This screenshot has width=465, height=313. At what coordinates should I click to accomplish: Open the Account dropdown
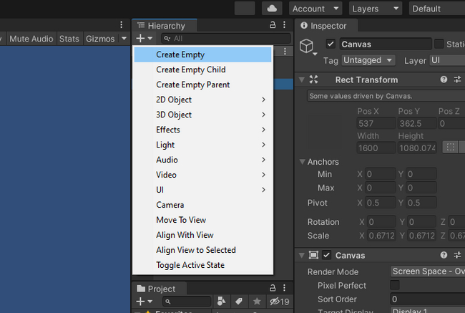click(315, 9)
